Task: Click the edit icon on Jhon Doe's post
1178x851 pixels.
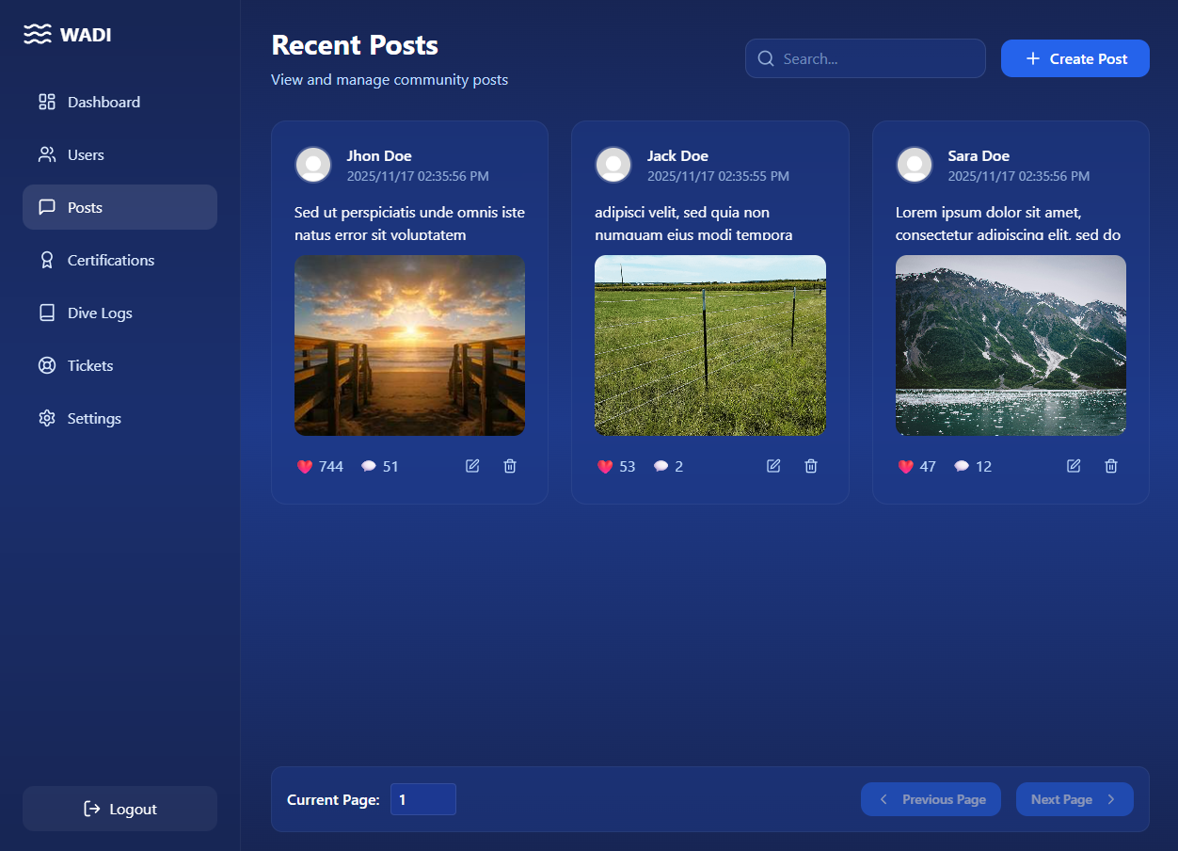Action: [472, 466]
